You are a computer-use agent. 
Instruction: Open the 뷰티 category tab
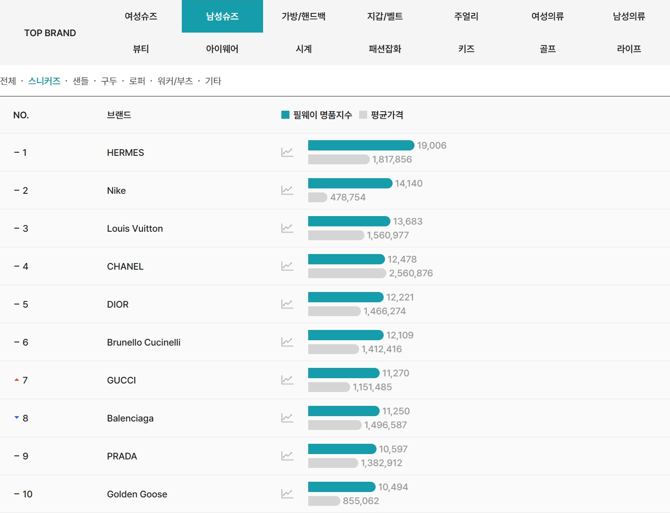[x=141, y=49]
